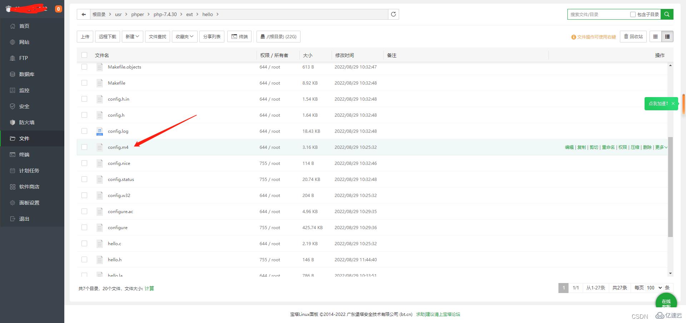Click the green search magnifier button
Viewport: 686px width, 323px height.
pyautogui.click(x=667, y=14)
